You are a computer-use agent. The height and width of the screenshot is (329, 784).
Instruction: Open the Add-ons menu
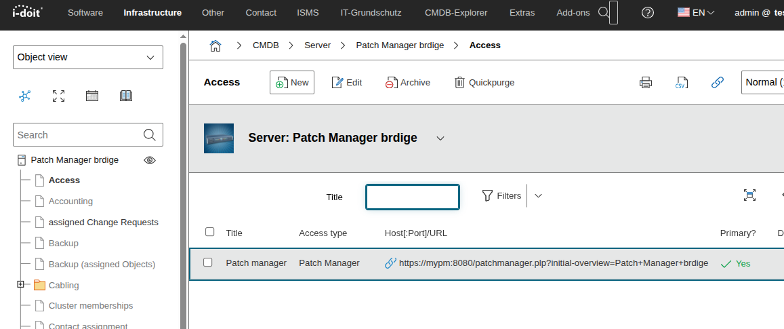point(573,13)
